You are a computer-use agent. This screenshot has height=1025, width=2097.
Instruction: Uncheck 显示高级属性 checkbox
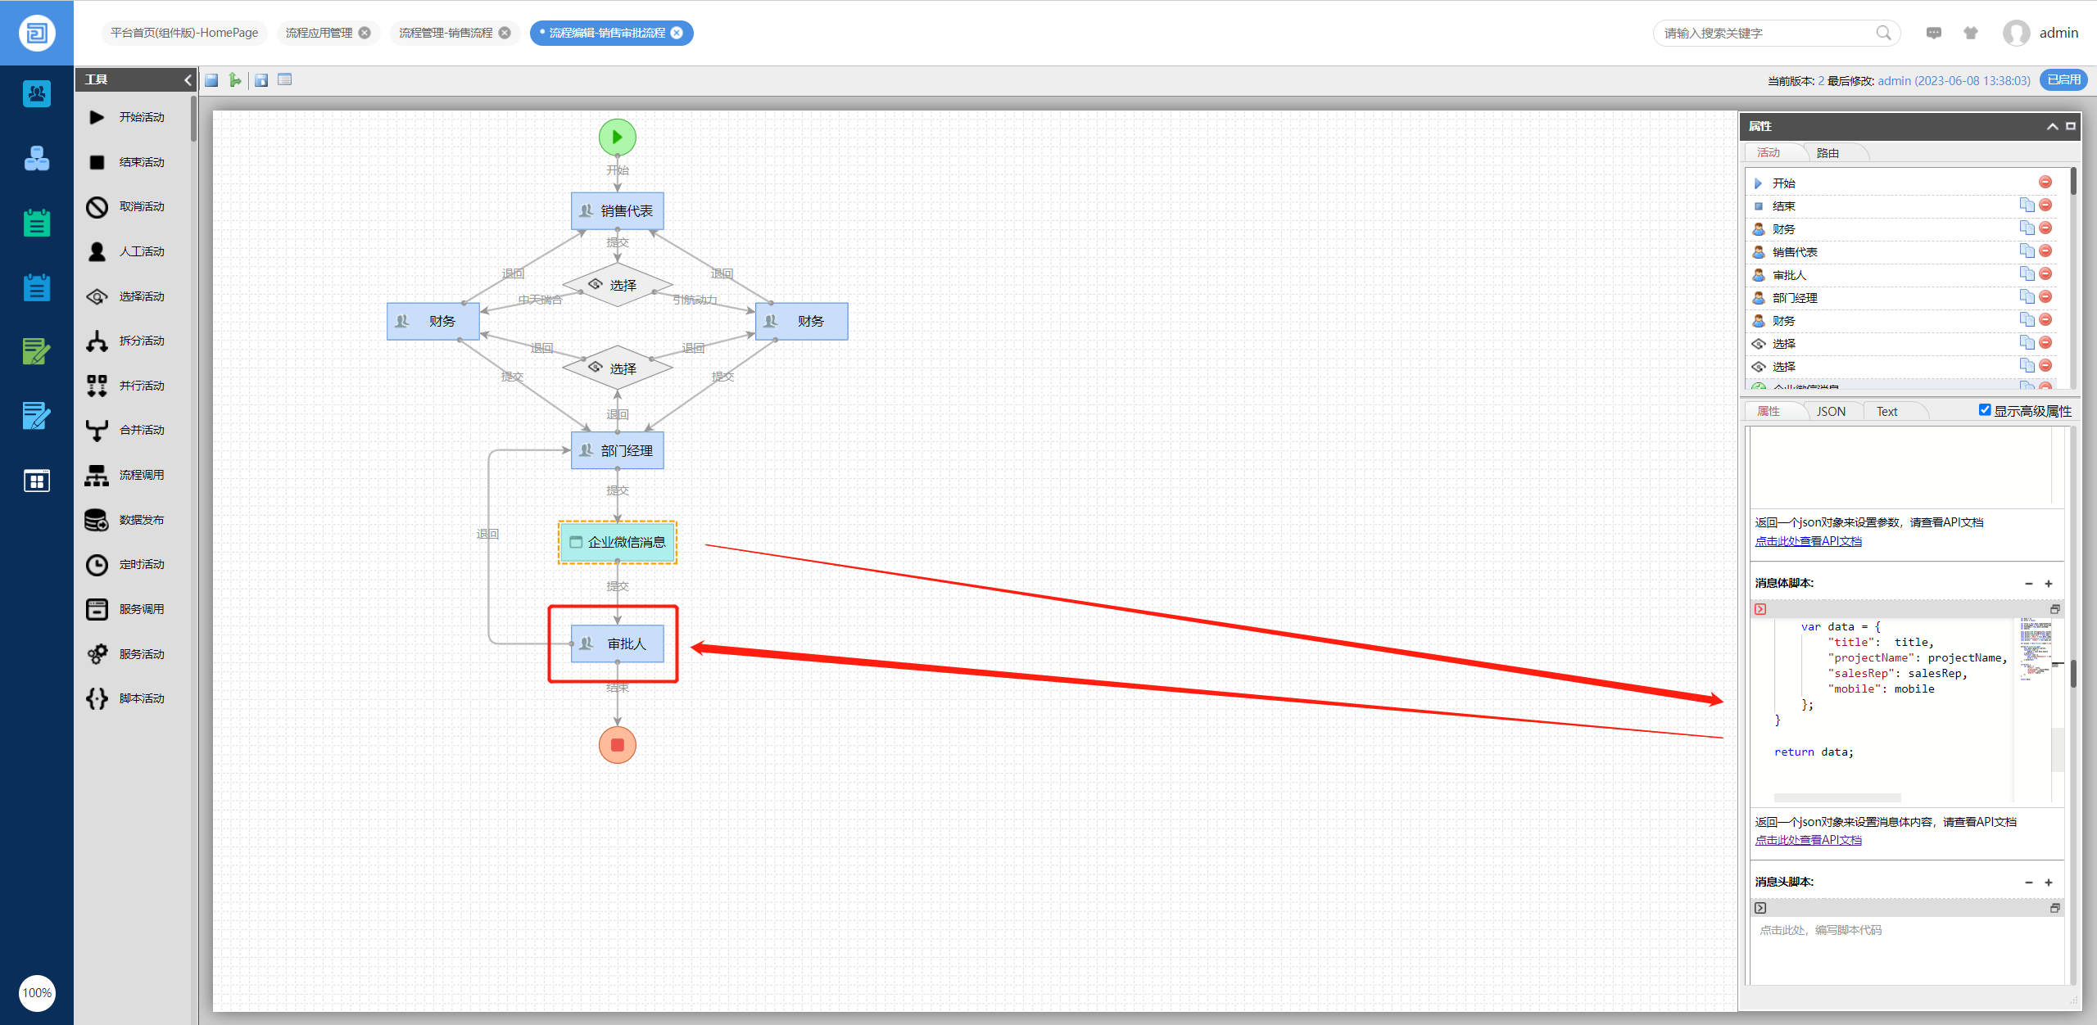point(1985,410)
